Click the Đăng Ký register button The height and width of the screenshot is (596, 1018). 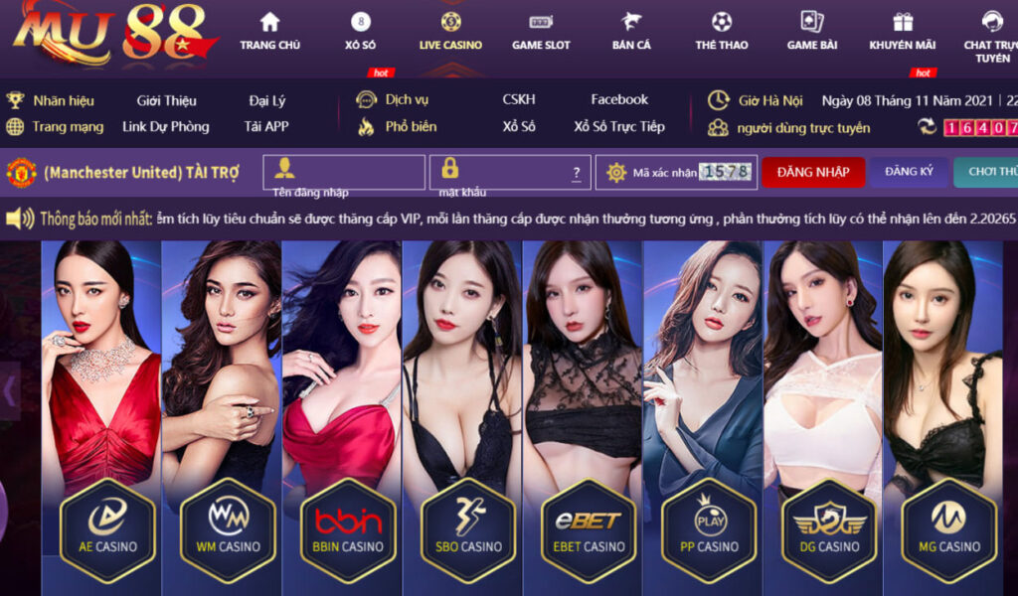pos(909,172)
